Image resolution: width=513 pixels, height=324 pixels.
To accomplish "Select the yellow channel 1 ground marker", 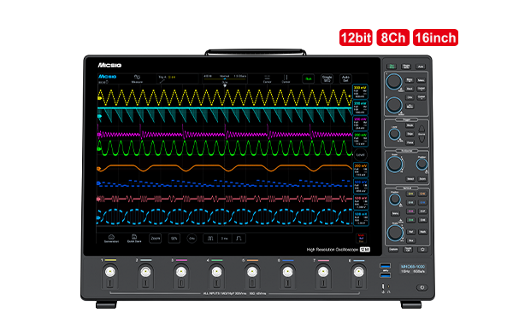I will point(99,97).
